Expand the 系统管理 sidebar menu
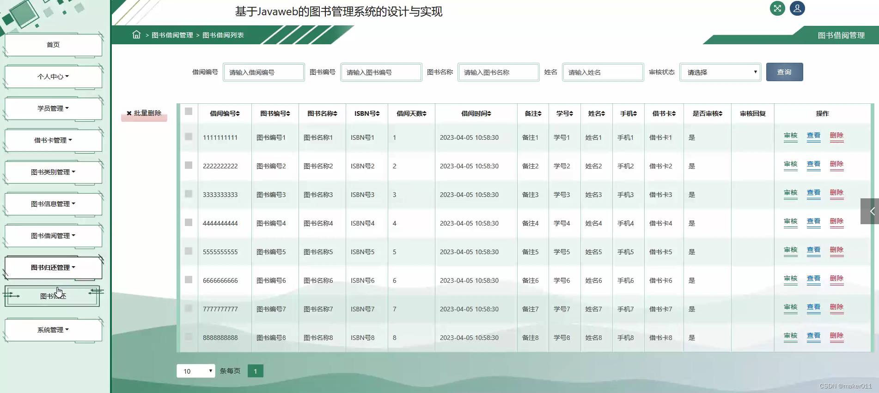The image size is (879, 393). click(53, 330)
